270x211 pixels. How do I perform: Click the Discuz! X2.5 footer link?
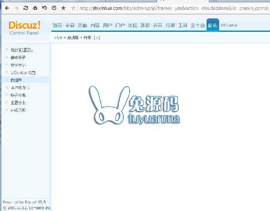click(35, 202)
